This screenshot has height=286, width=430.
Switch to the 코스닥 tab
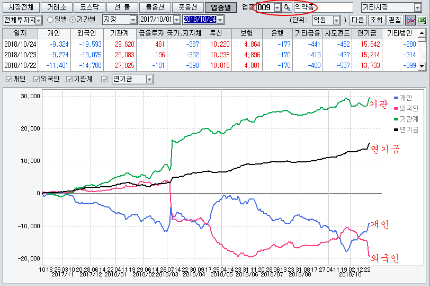click(x=88, y=7)
